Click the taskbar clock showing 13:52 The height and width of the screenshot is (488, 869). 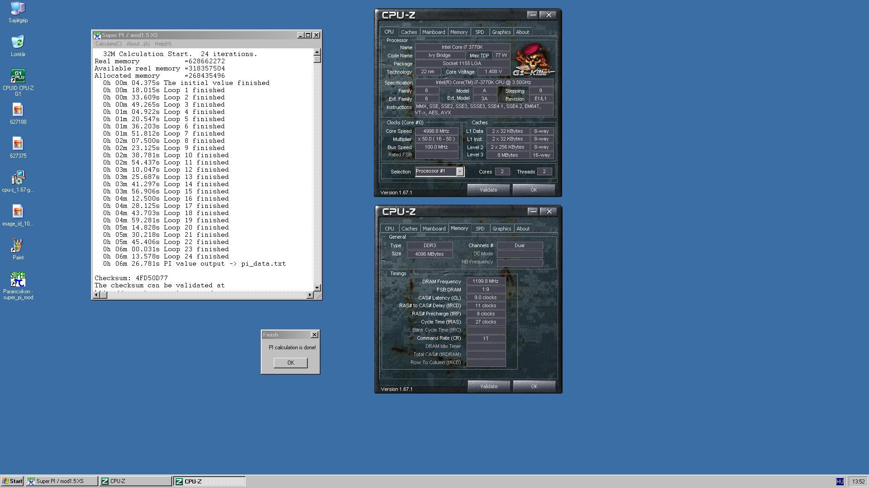(x=858, y=482)
